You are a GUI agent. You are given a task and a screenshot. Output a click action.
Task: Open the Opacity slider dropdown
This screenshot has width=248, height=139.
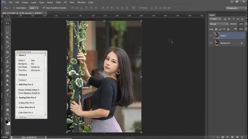(246, 24)
